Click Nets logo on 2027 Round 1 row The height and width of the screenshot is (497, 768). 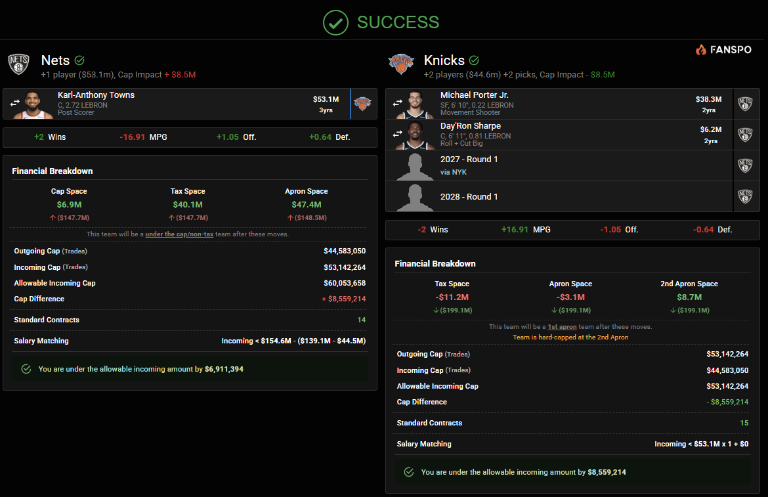tap(745, 165)
